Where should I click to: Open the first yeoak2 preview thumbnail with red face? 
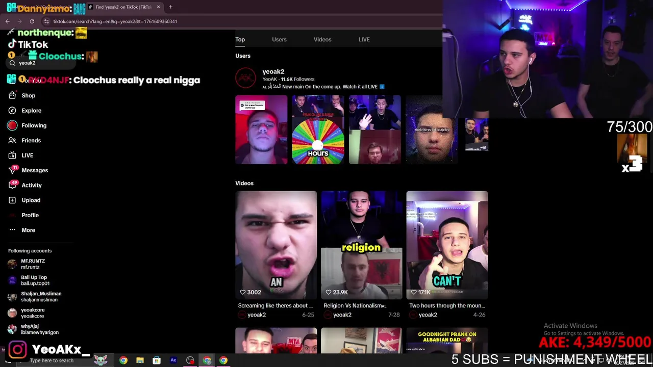pos(261,130)
